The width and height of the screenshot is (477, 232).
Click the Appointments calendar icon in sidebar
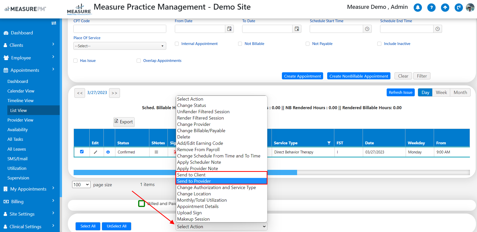click(x=6, y=70)
